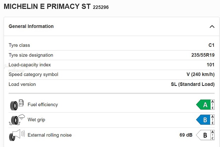Screen dimensions: 220x147
Task: Click the wet grip rain tyre icon
Action: tap(17, 120)
